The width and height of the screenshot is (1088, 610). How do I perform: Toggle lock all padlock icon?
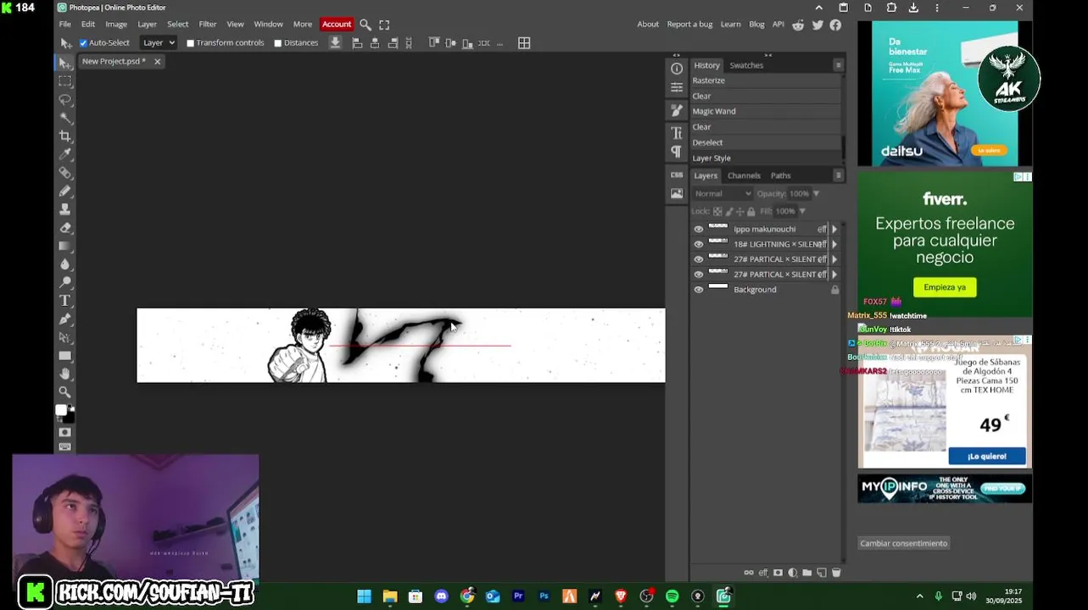750,211
